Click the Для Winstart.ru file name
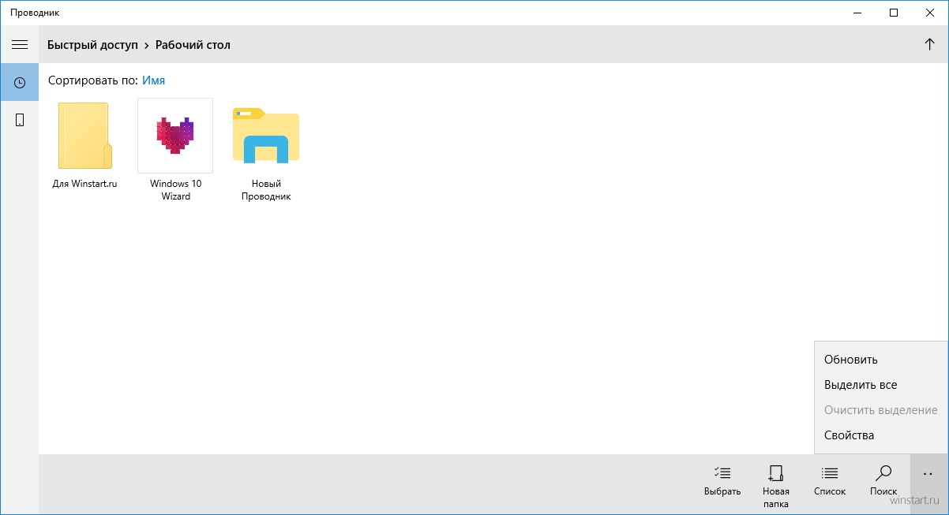The width and height of the screenshot is (949, 515). (84, 184)
